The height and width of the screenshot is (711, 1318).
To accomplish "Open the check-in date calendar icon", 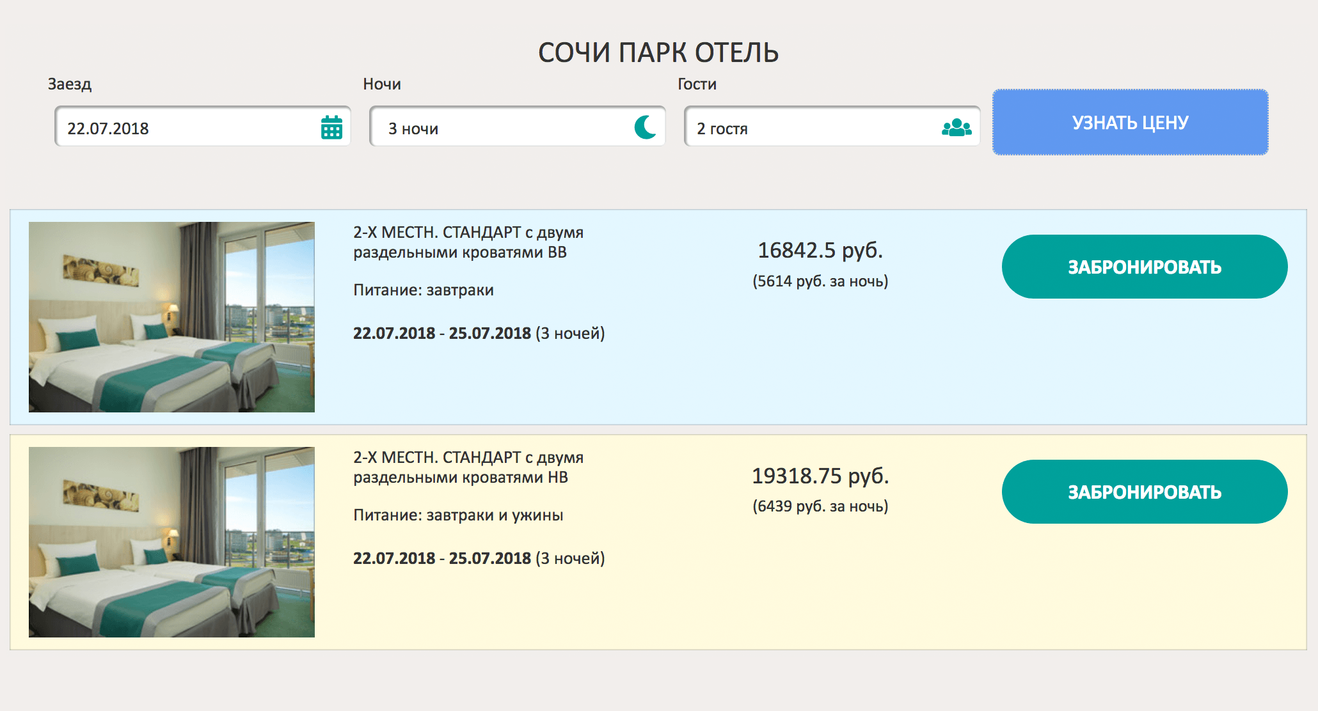I will 331,127.
